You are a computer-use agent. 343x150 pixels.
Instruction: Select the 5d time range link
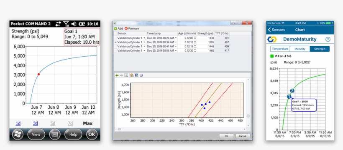pyautogui.click(x=53, y=123)
